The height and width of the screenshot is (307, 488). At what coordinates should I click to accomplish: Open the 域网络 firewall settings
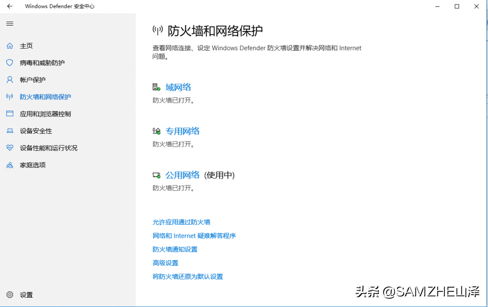[178, 87]
